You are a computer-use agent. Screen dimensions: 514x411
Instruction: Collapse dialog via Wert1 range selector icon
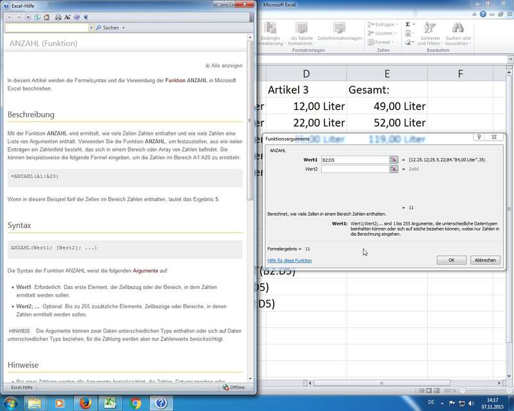(393, 160)
